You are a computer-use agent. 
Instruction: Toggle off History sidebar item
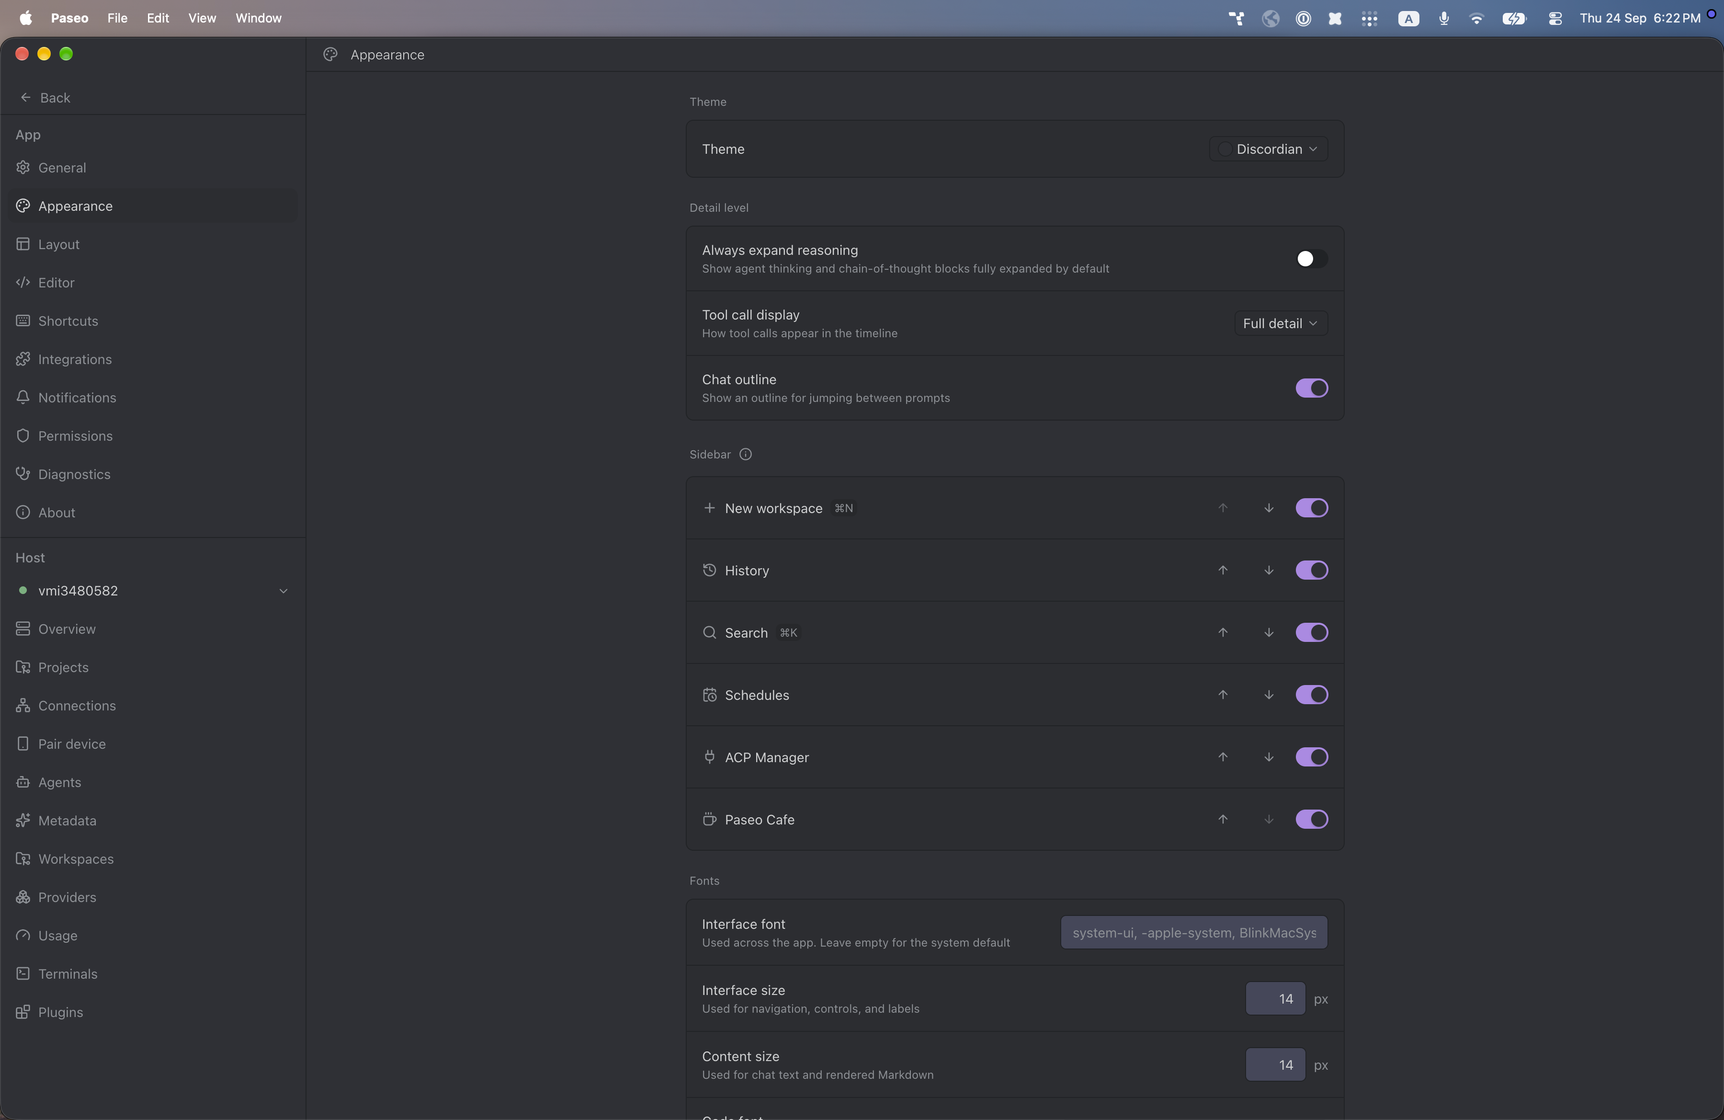[1311, 570]
